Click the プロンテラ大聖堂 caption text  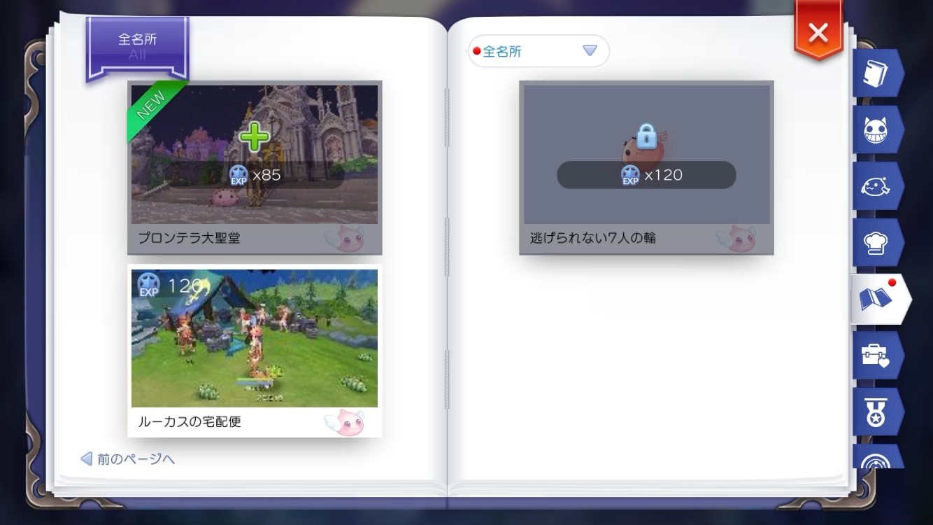point(189,238)
